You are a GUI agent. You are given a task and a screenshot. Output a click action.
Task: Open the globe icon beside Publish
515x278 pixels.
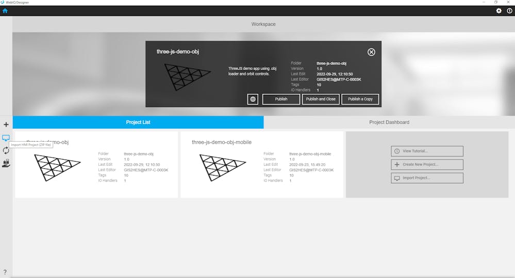click(x=253, y=99)
